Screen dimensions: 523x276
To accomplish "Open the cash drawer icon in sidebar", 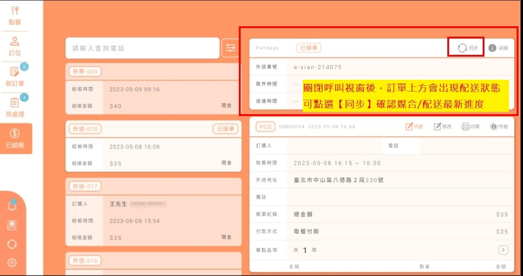I will click(12, 225).
